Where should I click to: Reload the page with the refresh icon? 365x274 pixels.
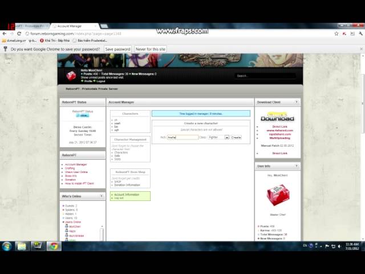coord(19,34)
